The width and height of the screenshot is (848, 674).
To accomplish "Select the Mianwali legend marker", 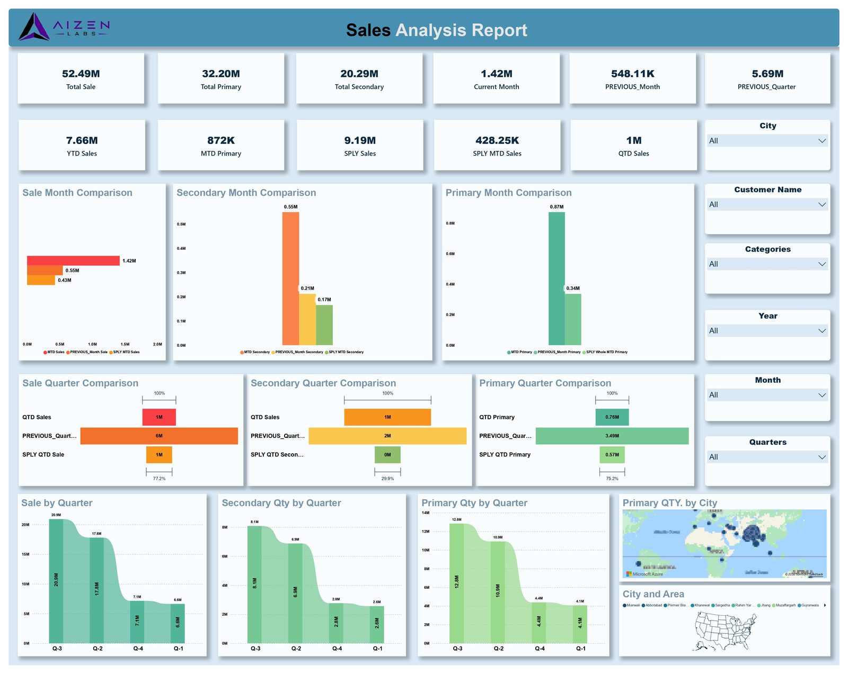I will tap(624, 605).
